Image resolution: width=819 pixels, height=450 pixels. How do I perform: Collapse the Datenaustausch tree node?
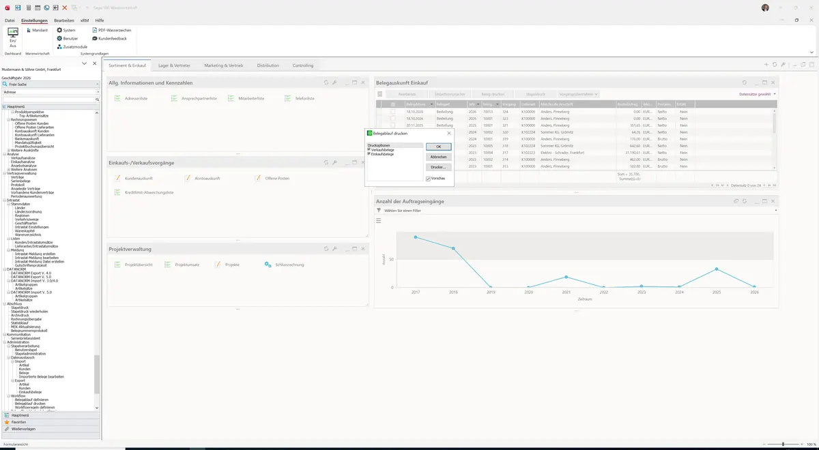click(x=9, y=357)
